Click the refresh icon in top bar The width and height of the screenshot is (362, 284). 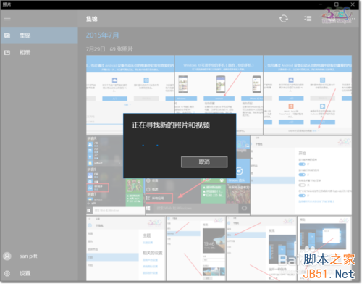pos(284,19)
